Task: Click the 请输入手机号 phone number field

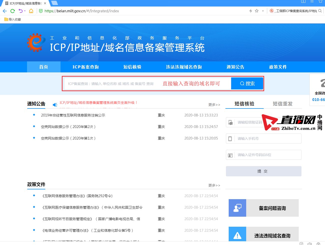Action: click(x=267, y=139)
